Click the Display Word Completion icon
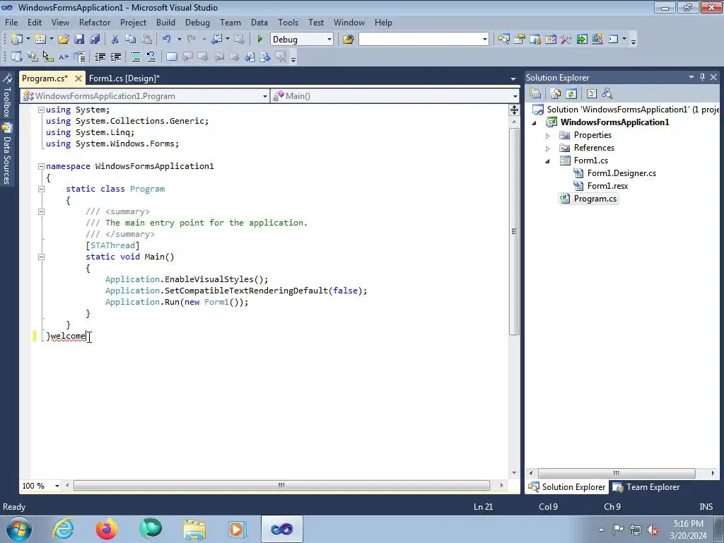 point(79,57)
